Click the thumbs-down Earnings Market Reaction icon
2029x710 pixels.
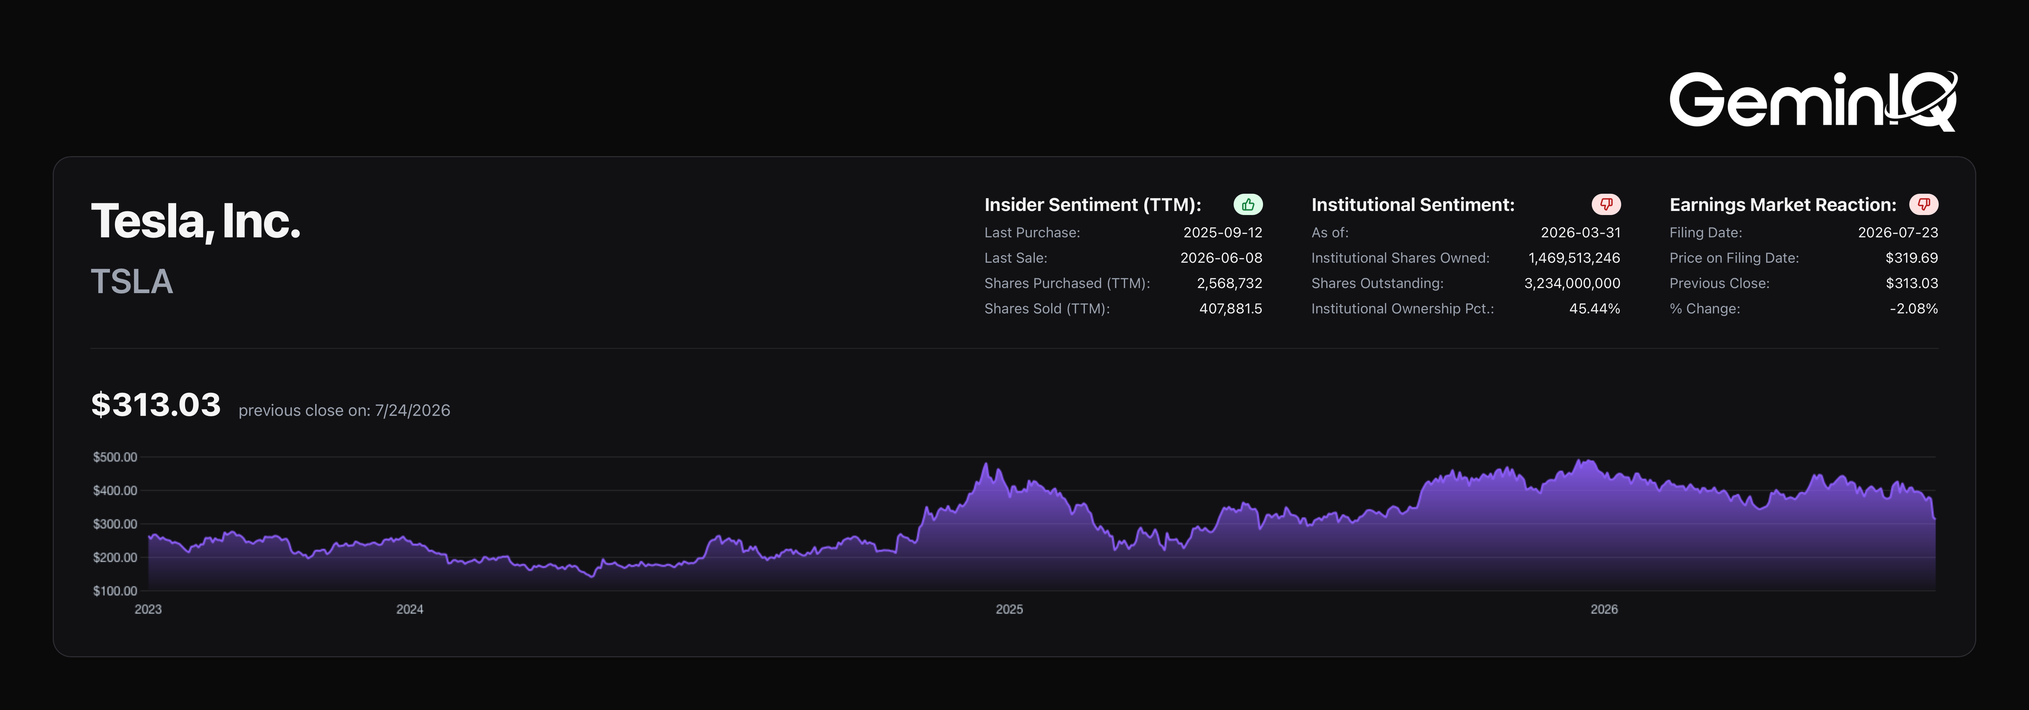[x=1923, y=205]
